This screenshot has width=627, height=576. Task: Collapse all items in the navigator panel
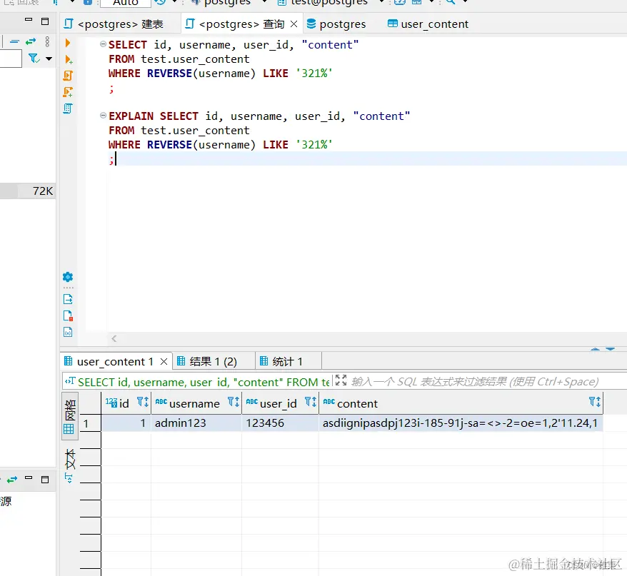click(x=14, y=41)
